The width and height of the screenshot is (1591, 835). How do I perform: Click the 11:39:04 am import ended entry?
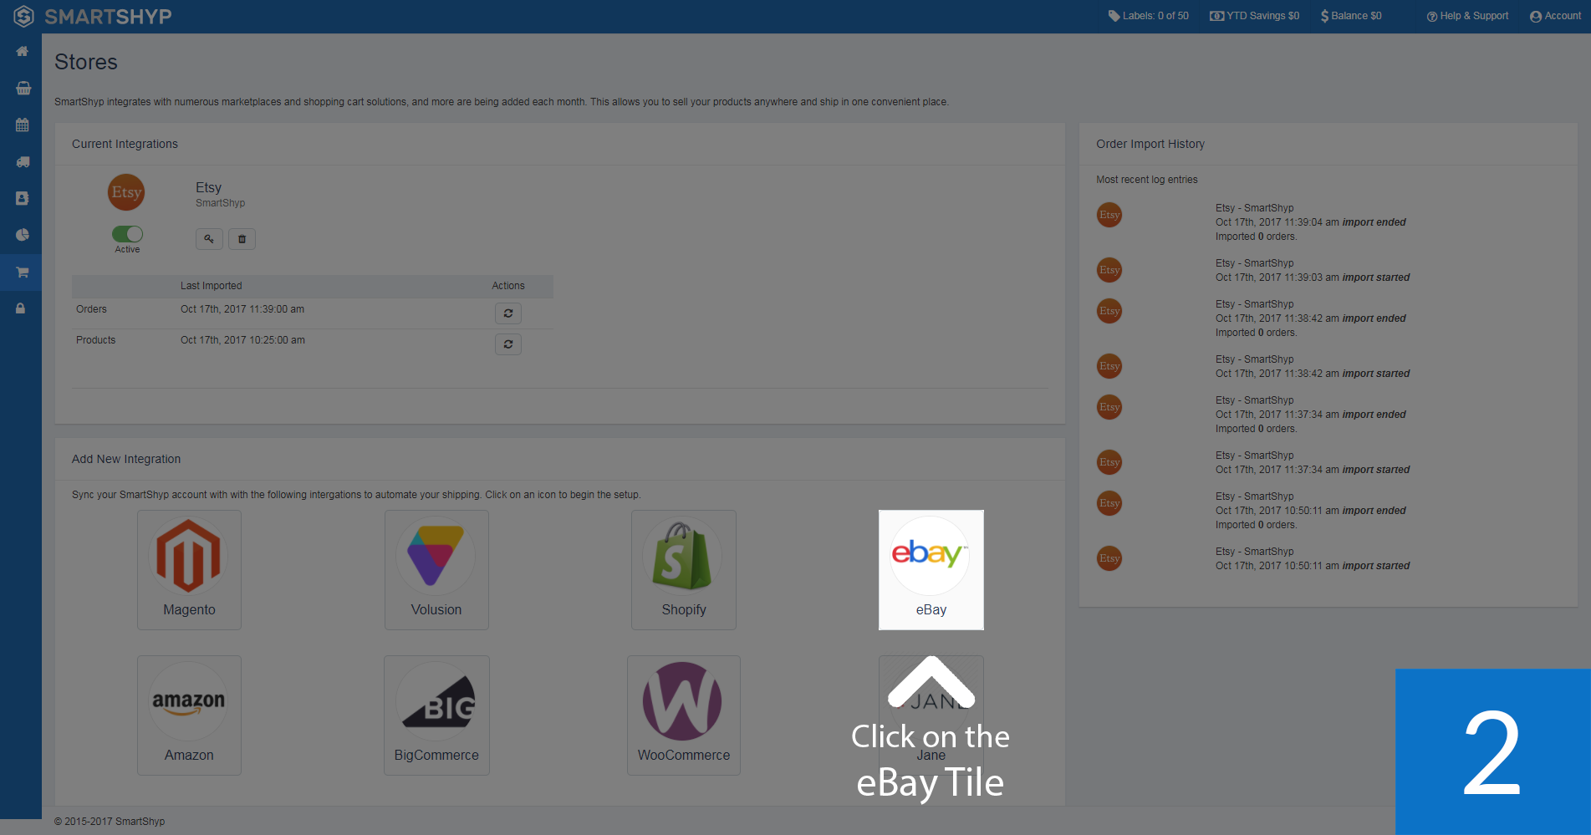1310,222
